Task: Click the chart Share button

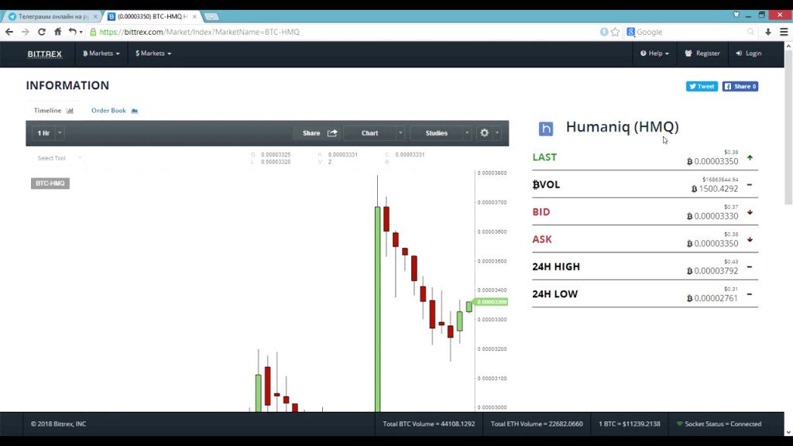Action: (317, 133)
